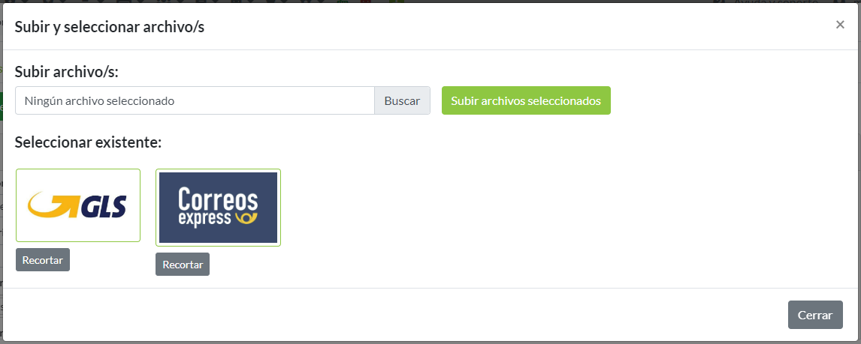Click the yellow arrow in the GLS logo
The height and width of the screenshot is (344, 861).
[x=53, y=205]
